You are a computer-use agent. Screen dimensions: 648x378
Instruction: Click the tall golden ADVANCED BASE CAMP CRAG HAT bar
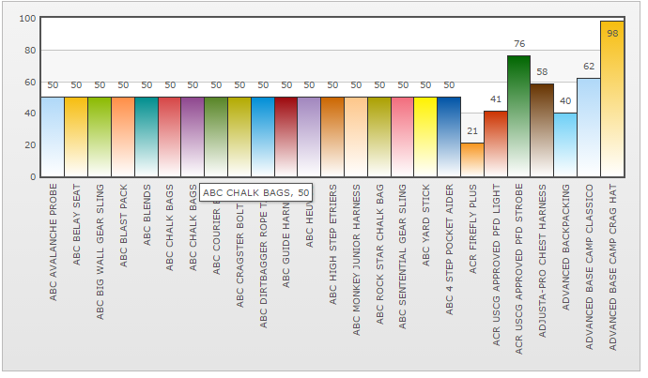click(x=612, y=99)
